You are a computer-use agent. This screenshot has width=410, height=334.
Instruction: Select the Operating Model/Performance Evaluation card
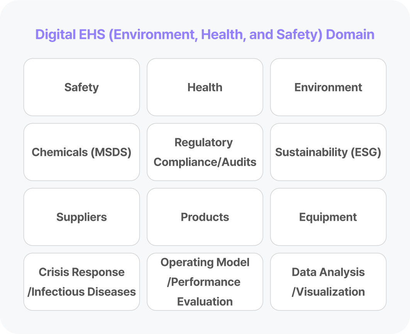205,282
